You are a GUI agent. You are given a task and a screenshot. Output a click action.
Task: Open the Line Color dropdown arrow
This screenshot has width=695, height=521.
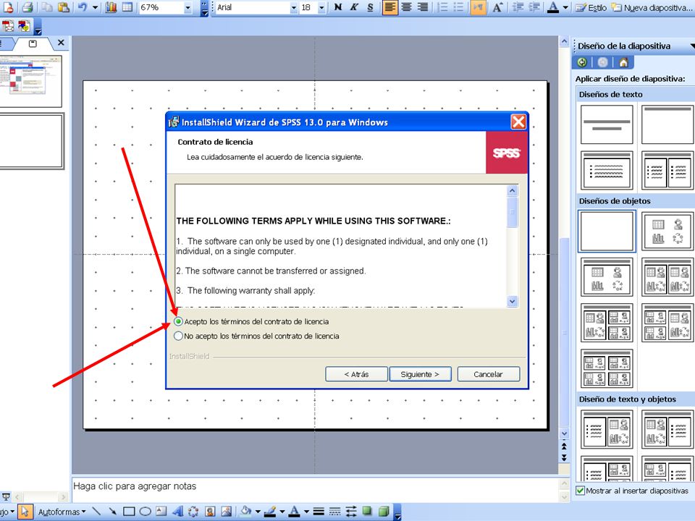(x=282, y=512)
